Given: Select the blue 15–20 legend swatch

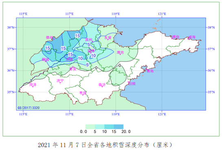Looking at the screenshot, I should tap(119, 127).
